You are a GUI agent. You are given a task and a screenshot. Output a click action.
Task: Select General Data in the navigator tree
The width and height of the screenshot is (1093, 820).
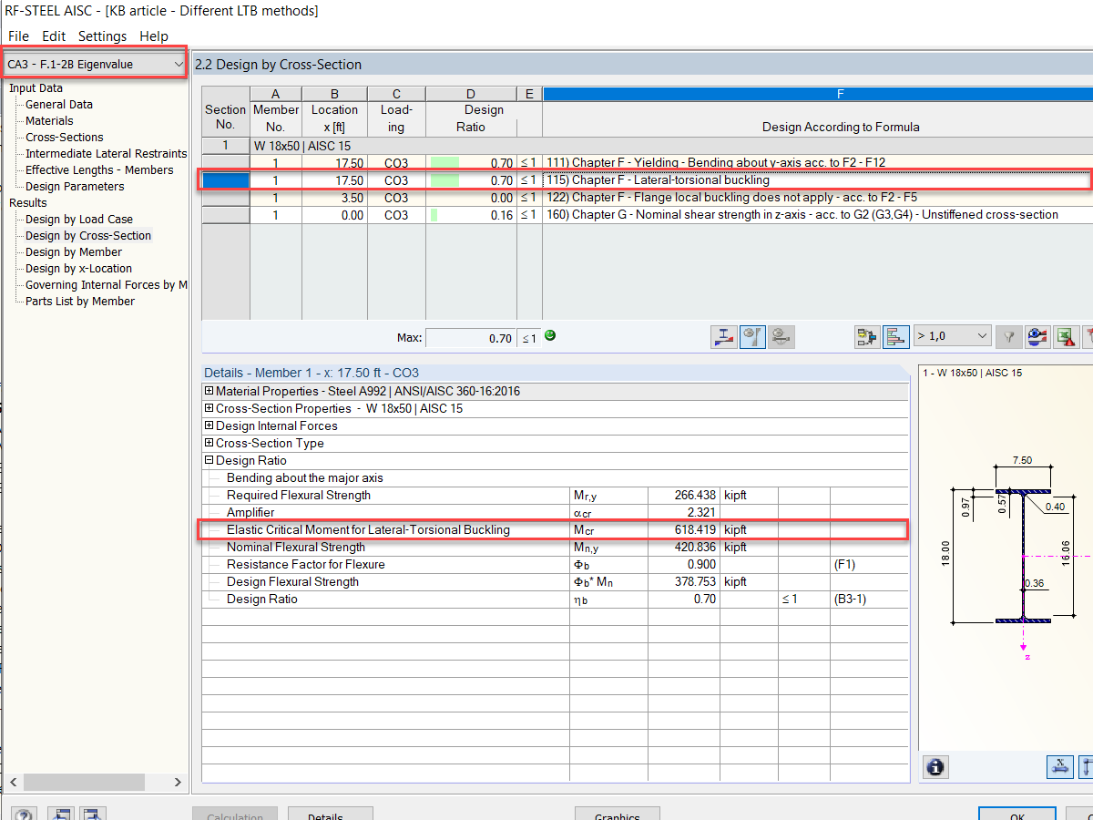click(59, 105)
